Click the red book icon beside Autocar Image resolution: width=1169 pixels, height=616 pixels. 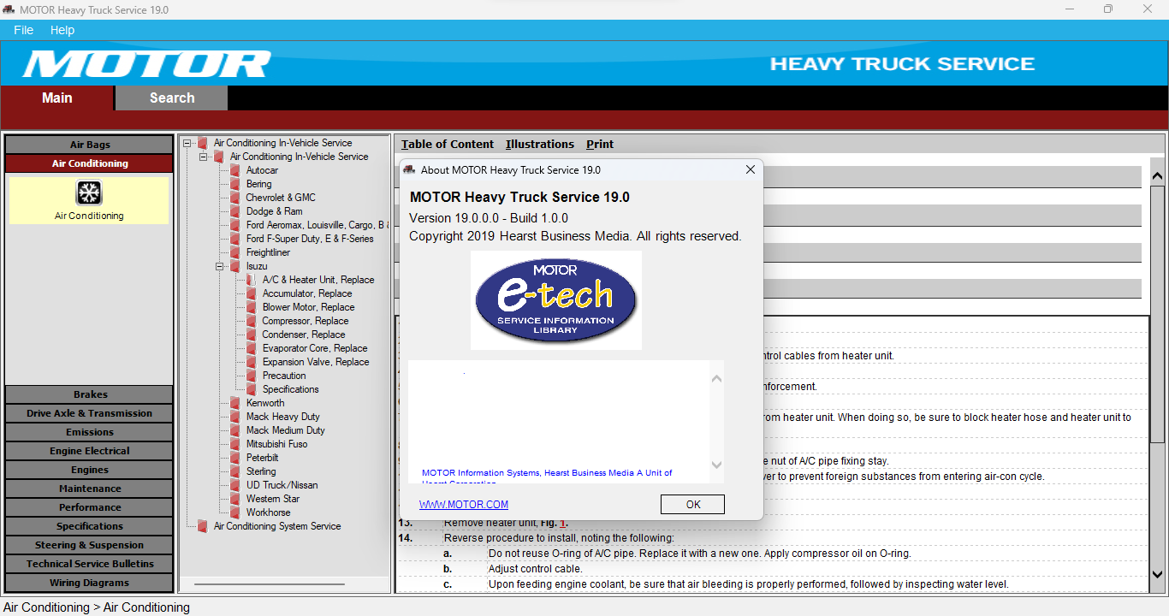click(x=235, y=170)
